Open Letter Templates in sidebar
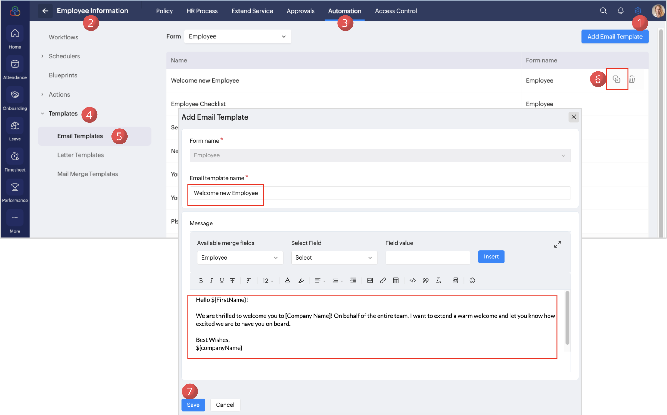Screen dimensions: 667x415 80,155
